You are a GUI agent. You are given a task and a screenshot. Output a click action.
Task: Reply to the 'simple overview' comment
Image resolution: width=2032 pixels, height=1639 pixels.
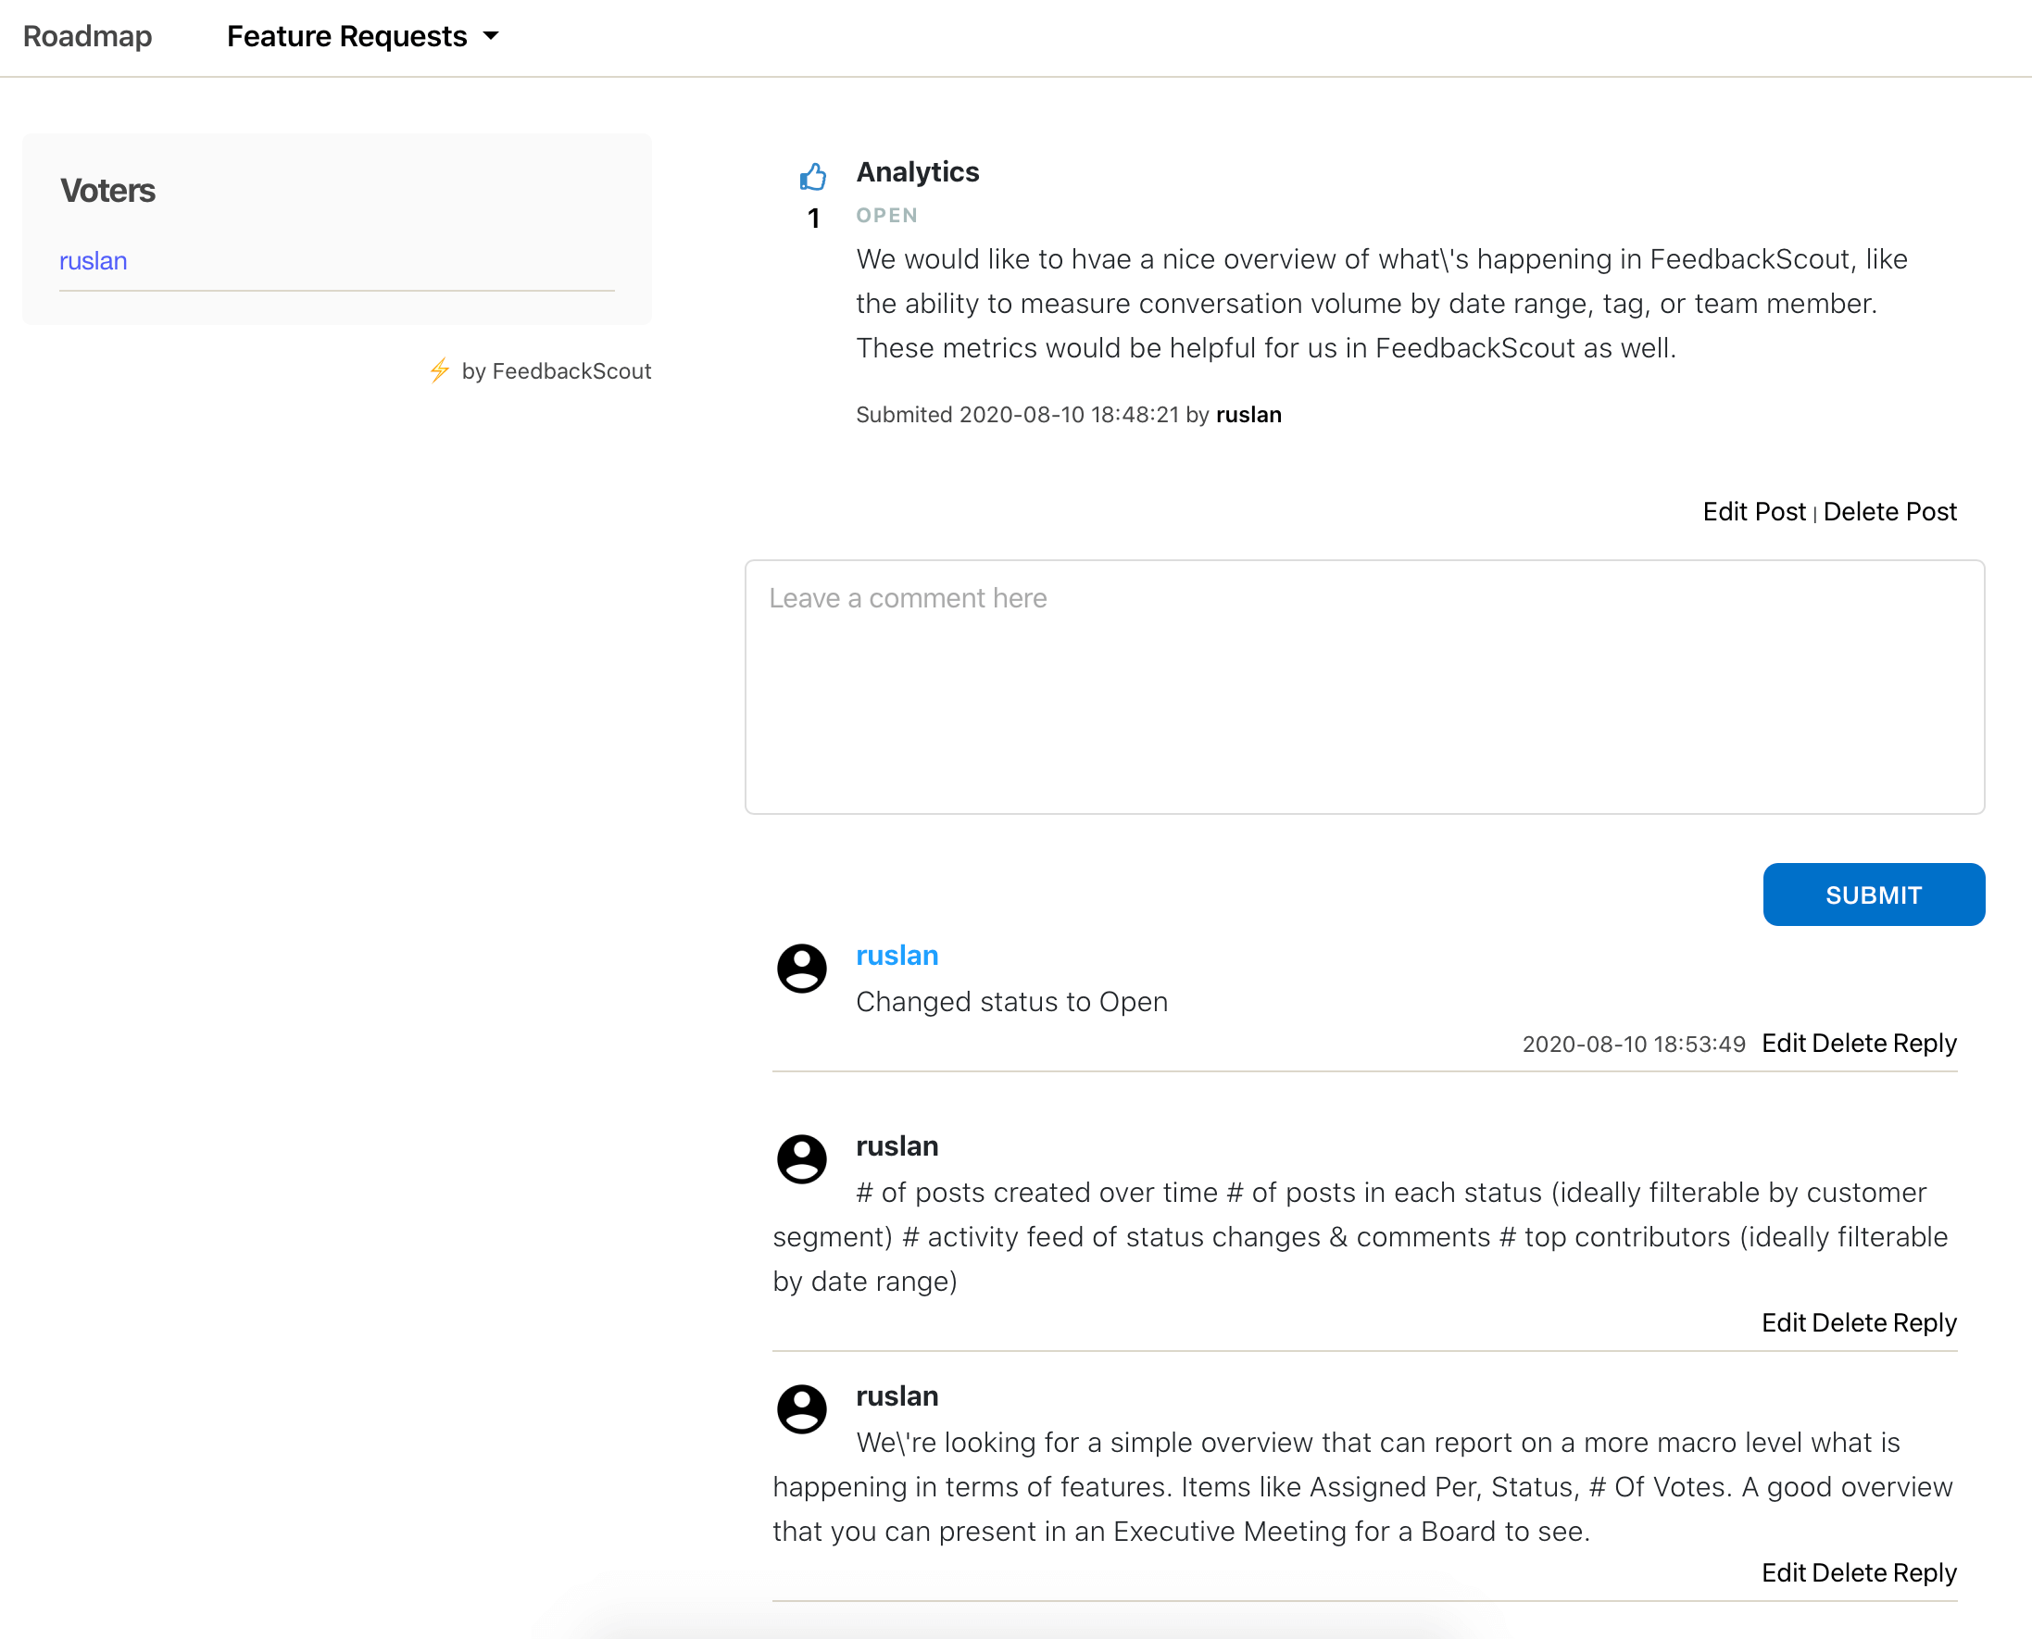point(1925,1573)
